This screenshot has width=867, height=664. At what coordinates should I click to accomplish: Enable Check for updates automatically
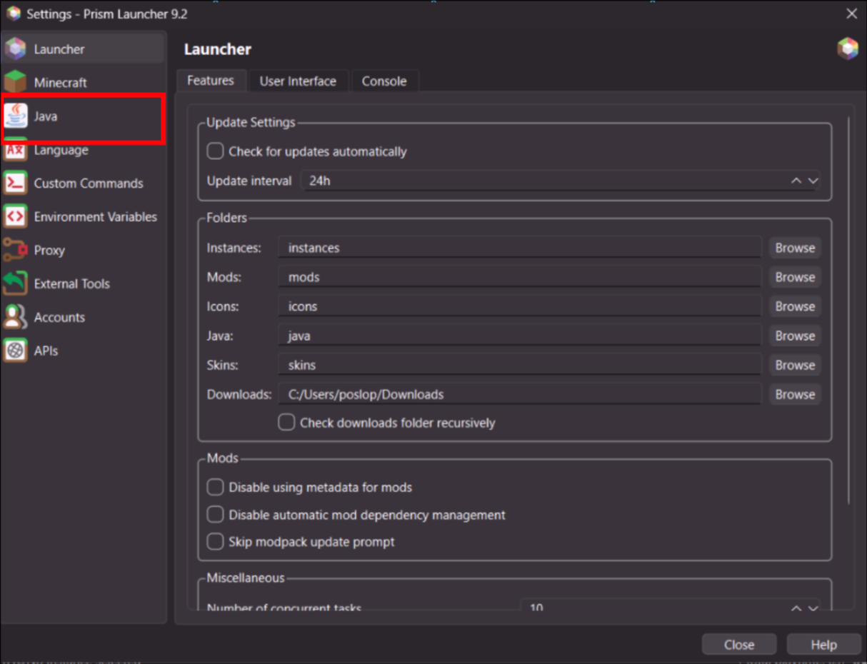215,151
